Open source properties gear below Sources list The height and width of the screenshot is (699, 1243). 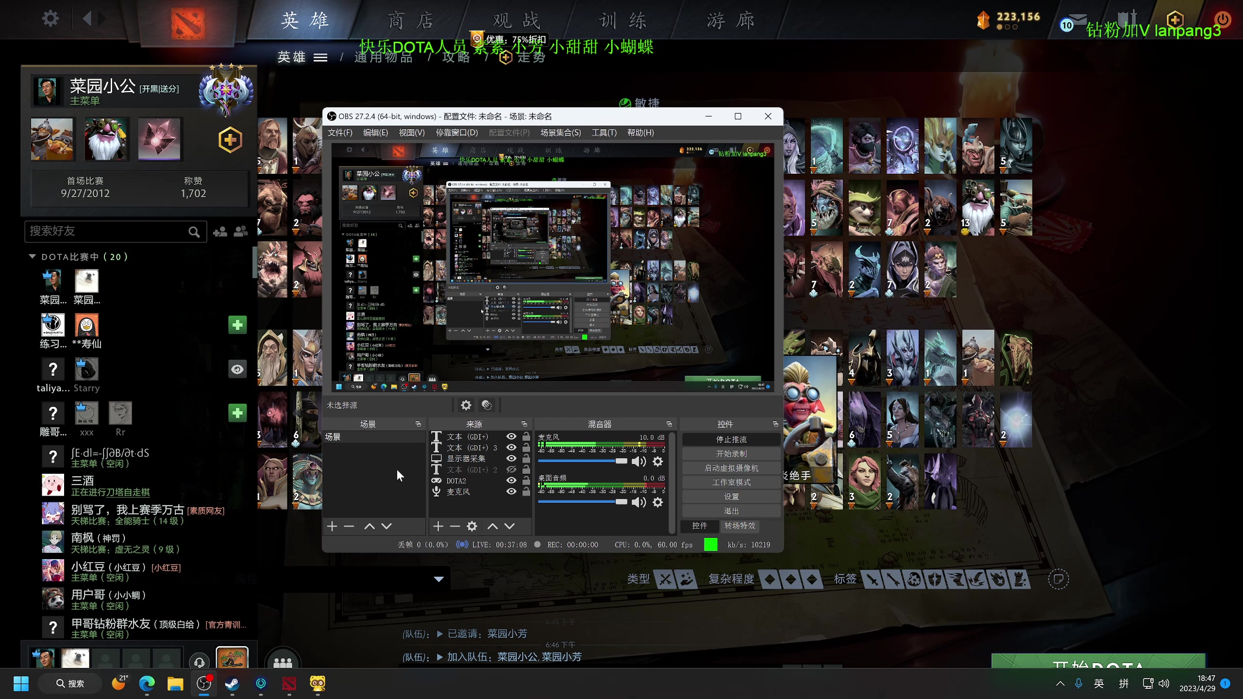472,526
